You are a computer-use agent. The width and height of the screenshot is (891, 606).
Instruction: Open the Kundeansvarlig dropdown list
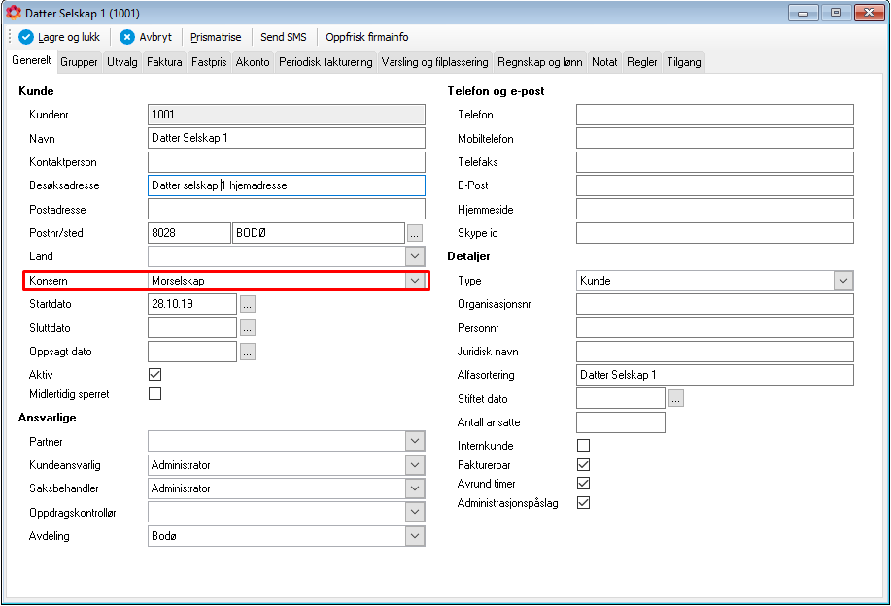[415, 465]
